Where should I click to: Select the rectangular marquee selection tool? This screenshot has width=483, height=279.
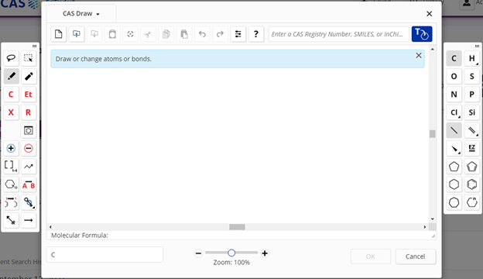tap(29, 58)
